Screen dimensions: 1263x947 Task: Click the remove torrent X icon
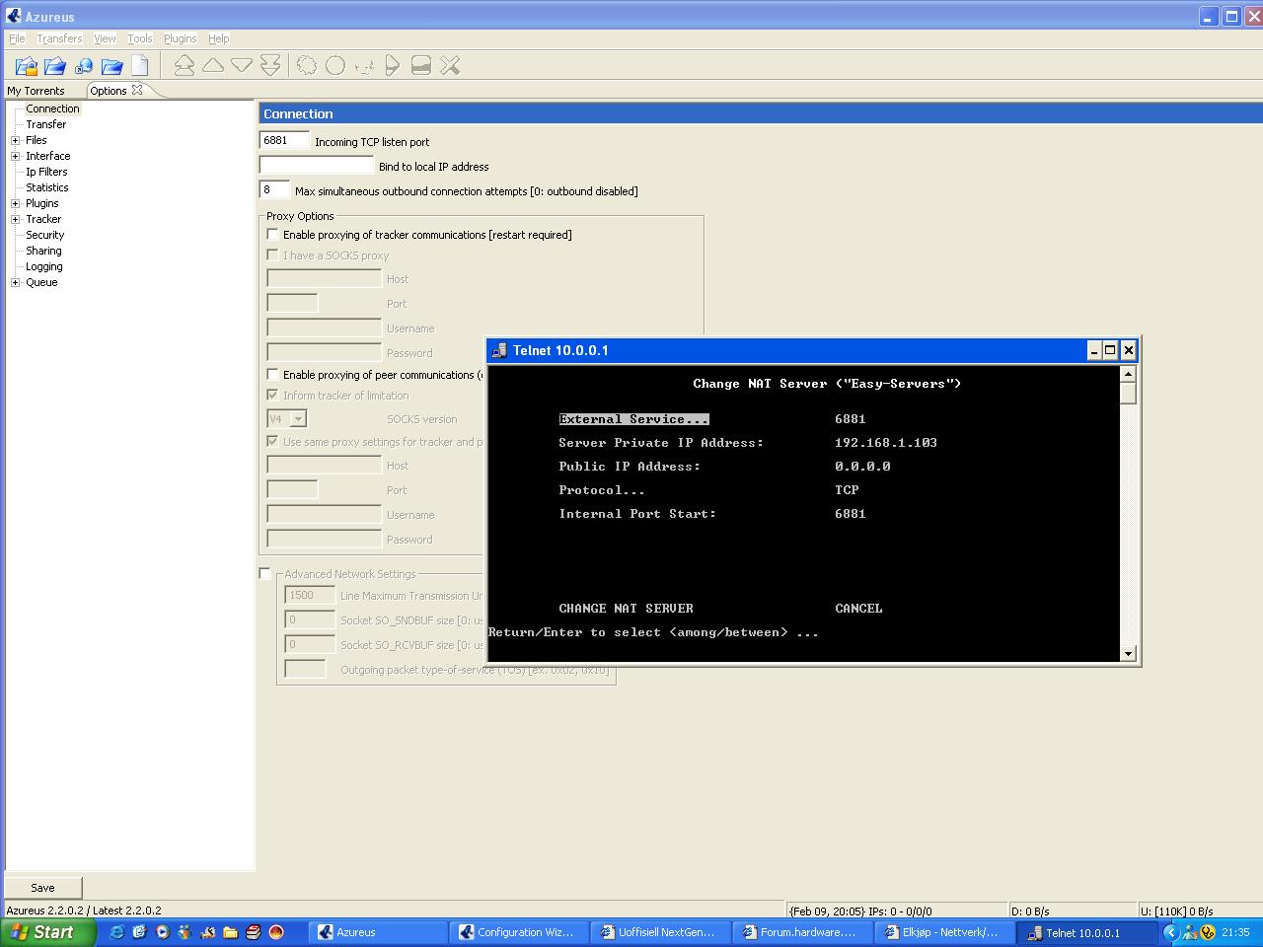[x=450, y=66]
